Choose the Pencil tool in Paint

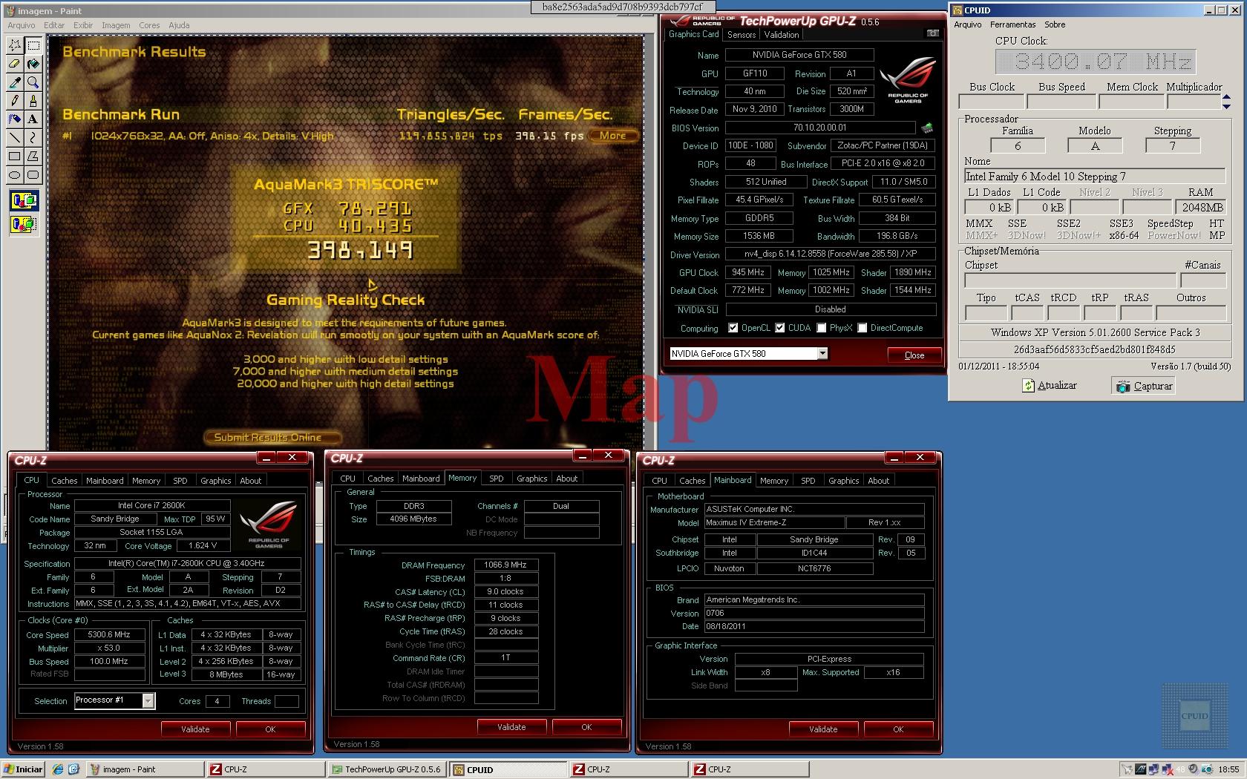coord(14,100)
